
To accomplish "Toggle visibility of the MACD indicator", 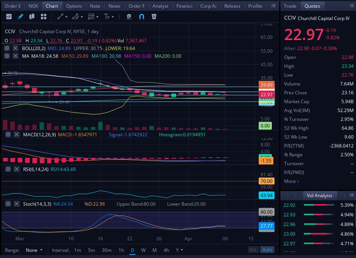I will tap(8, 134).
